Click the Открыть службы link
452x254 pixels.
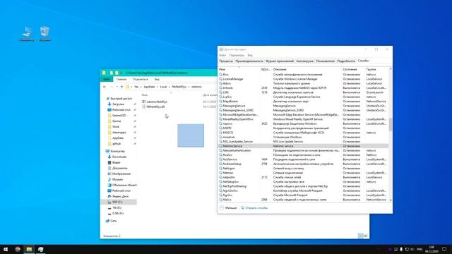point(254,207)
